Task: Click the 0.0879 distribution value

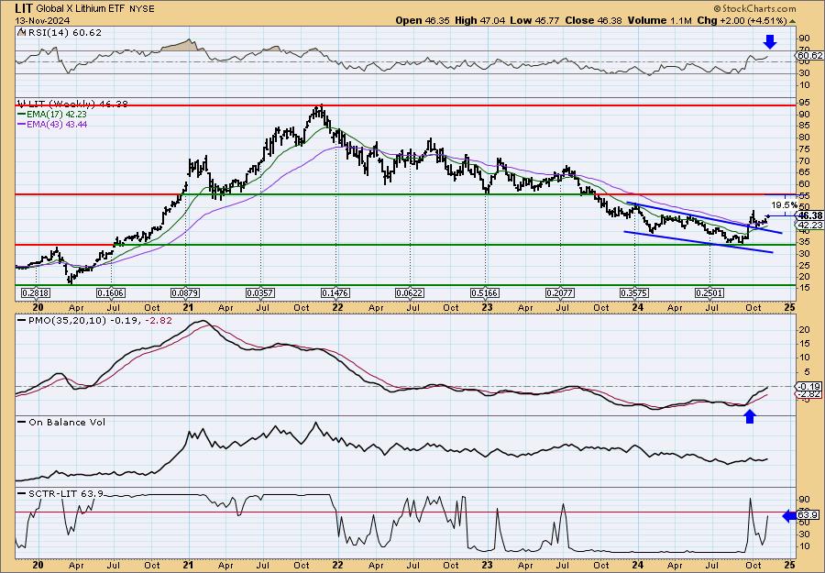Action: click(185, 292)
